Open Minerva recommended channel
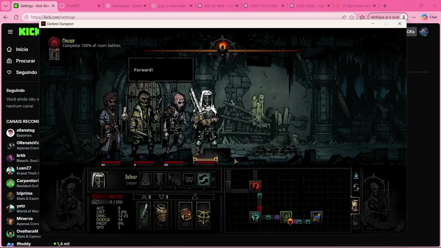Viewport: 441px width, 248px height. pos(21,221)
